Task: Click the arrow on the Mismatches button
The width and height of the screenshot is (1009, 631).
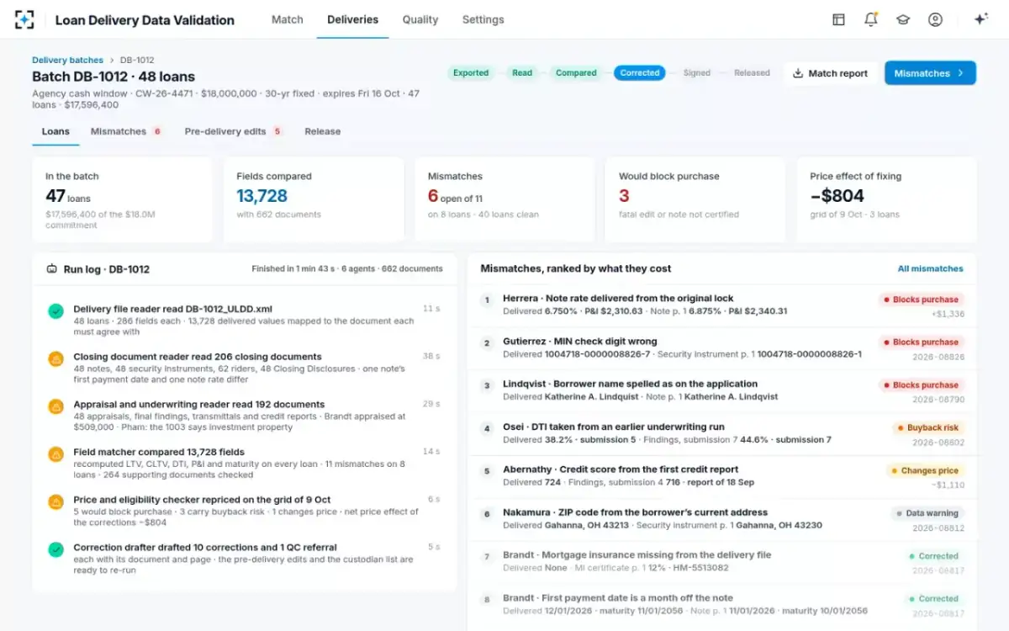Action: 960,73
